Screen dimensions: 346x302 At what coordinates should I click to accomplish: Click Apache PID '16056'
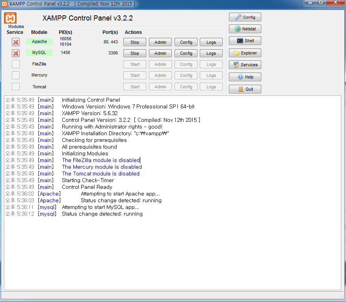tap(65, 39)
